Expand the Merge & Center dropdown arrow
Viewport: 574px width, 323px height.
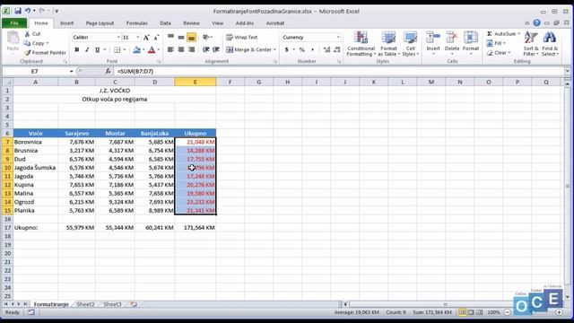click(x=274, y=49)
